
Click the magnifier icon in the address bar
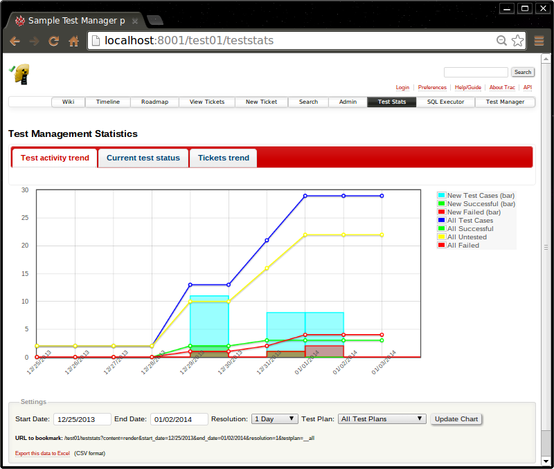[501, 41]
